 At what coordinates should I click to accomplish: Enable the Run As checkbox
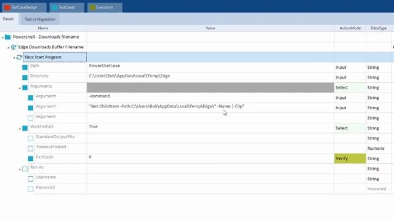pos(25,169)
